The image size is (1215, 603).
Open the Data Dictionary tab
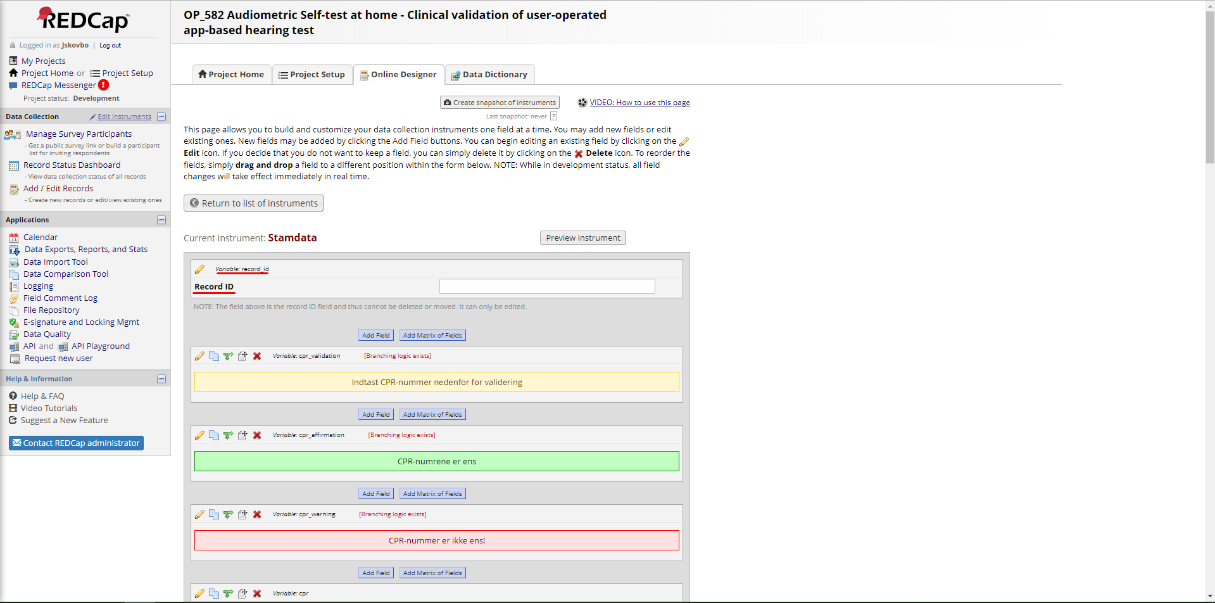tap(489, 74)
